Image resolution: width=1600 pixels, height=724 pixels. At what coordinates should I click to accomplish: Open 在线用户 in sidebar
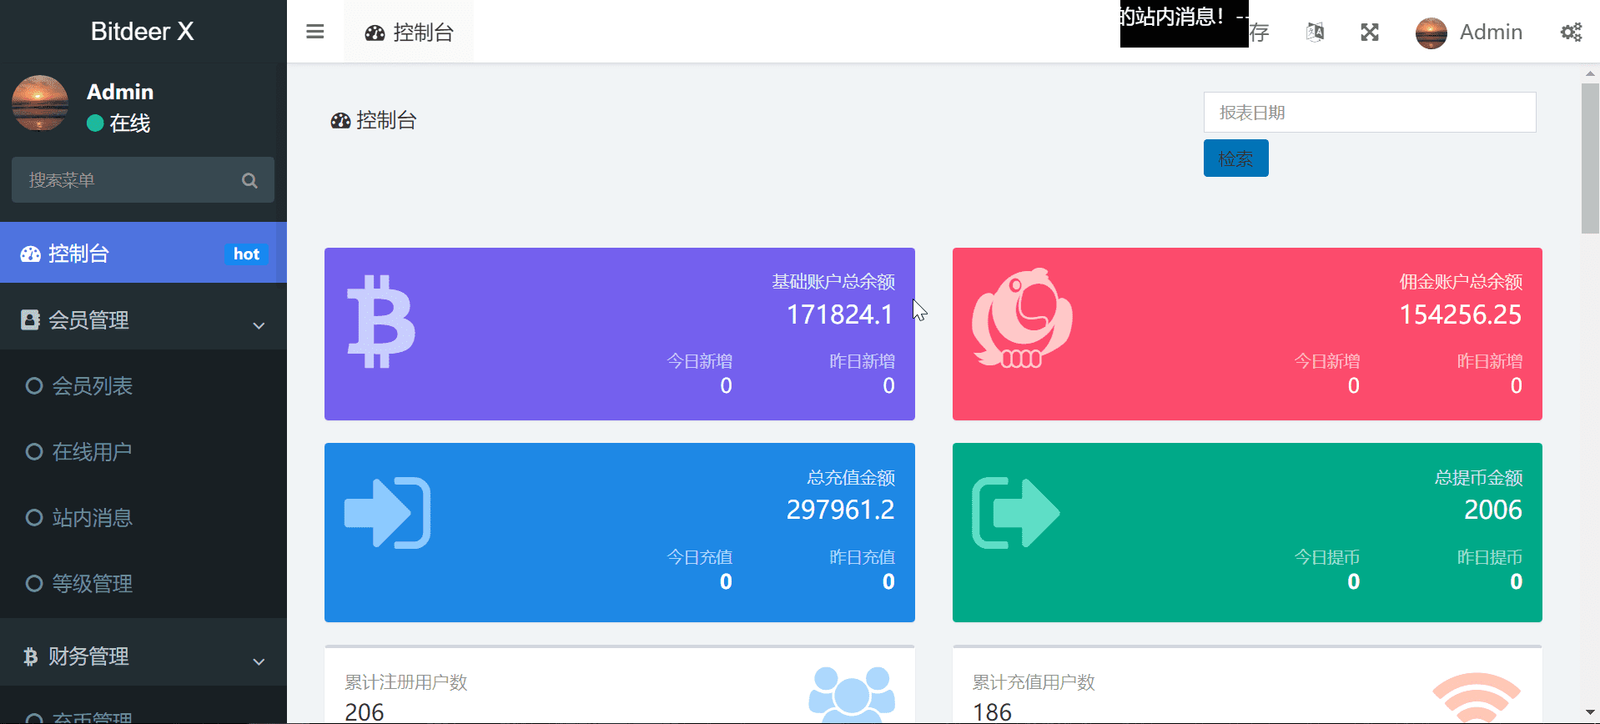coord(92,452)
